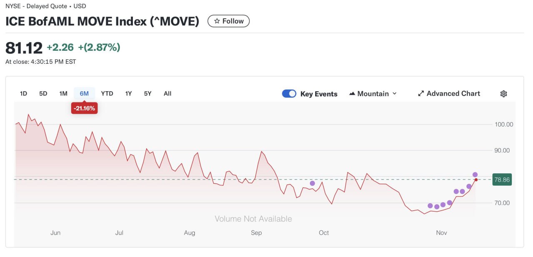Click the Mountain chart type icon
Image resolution: width=533 pixels, height=257 pixels.
click(x=352, y=94)
